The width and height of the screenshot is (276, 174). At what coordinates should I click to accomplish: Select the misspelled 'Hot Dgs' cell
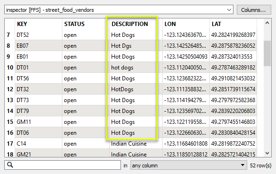click(x=136, y=46)
